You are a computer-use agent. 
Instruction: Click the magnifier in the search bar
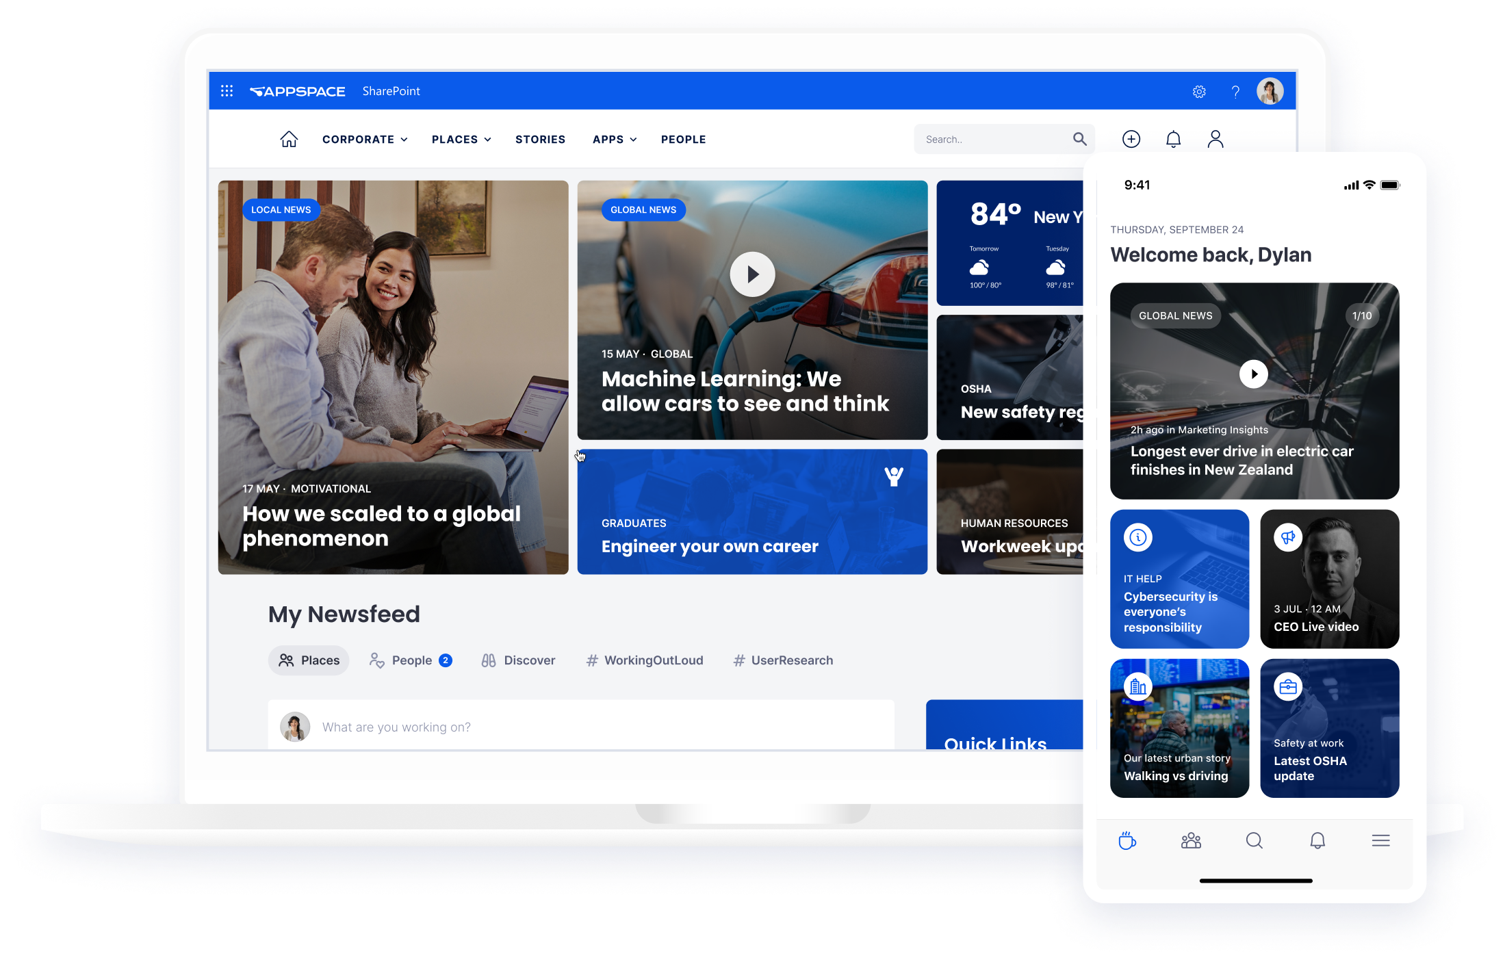[1080, 139]
